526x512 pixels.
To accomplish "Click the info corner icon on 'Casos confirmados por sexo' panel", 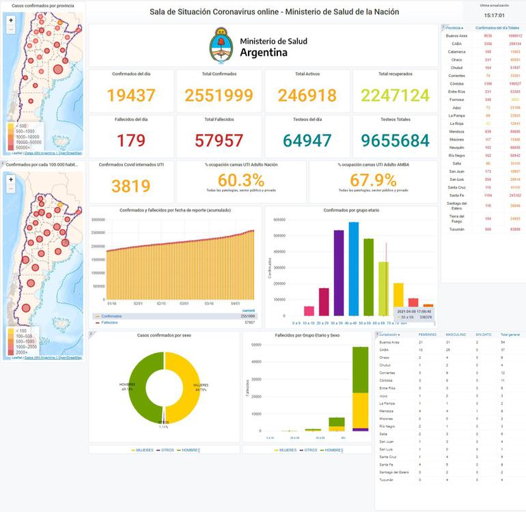I will 91,333.
